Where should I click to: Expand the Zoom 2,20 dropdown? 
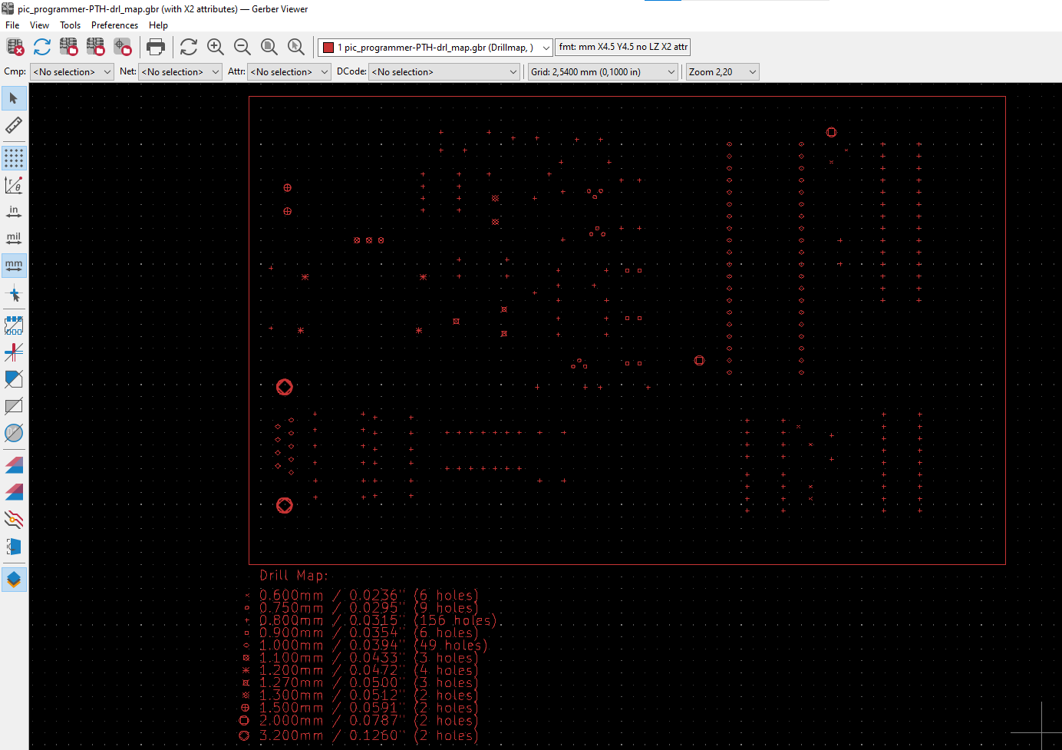(723, 71)
